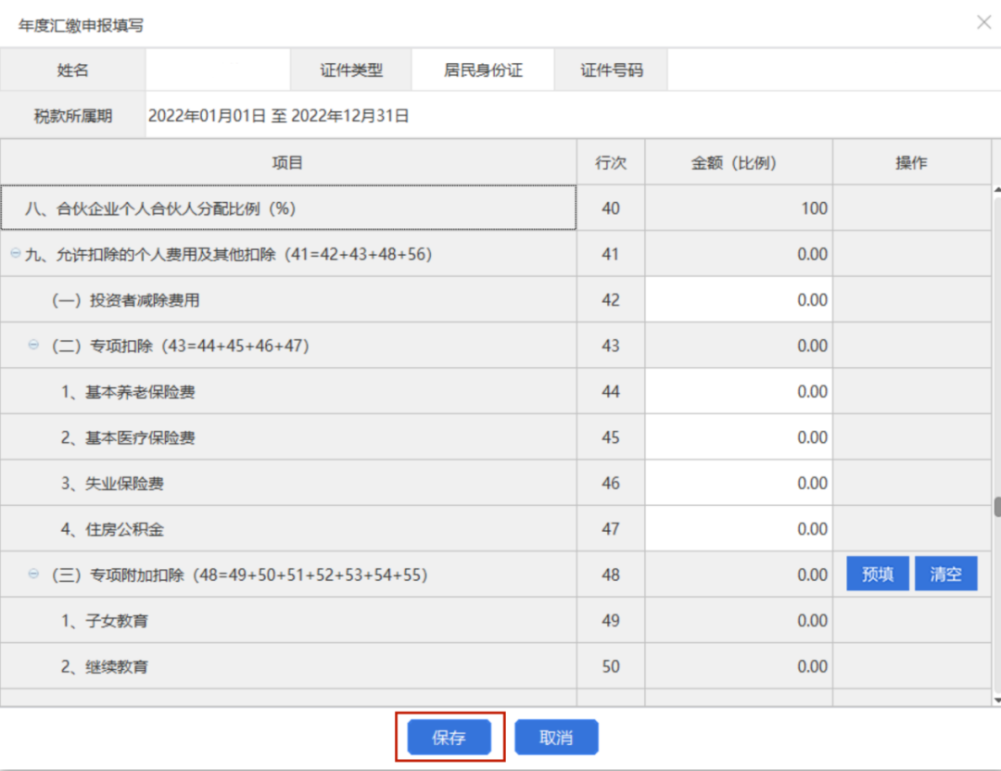
Task: Select the 子女教育 row
Action: coord(287,621)
